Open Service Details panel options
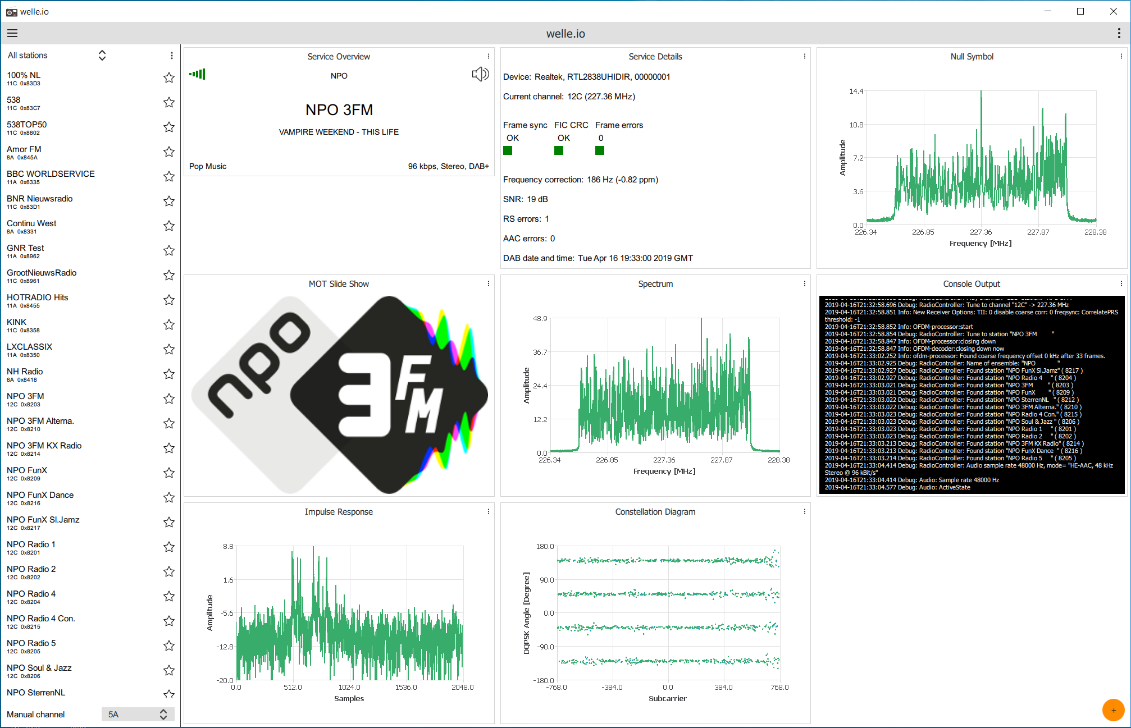 [805, 57]
